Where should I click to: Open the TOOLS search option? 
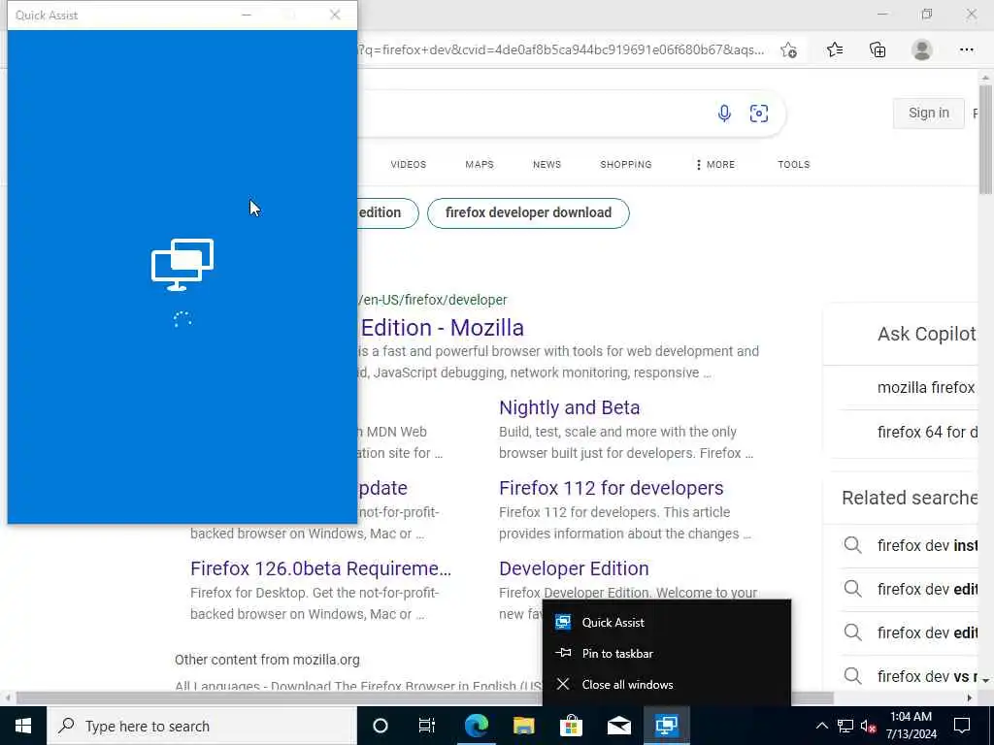pyautogui.click(x=794, y=165)
